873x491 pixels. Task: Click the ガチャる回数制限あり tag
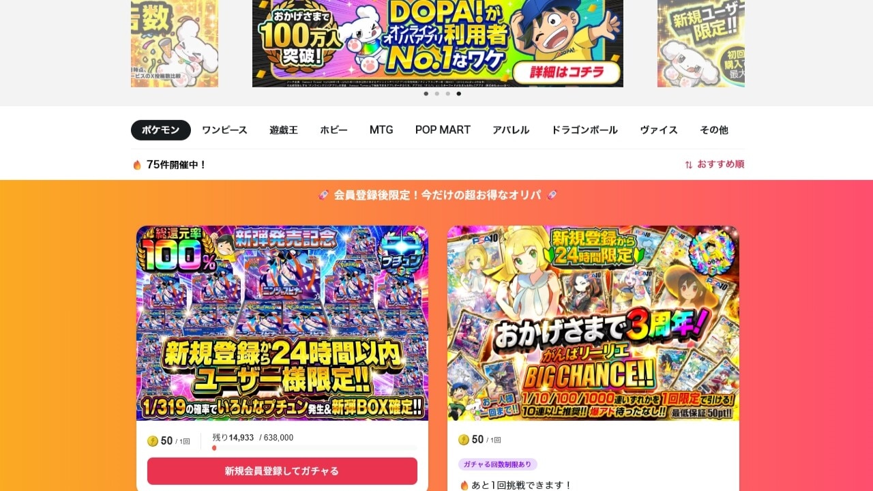point(498,464)
